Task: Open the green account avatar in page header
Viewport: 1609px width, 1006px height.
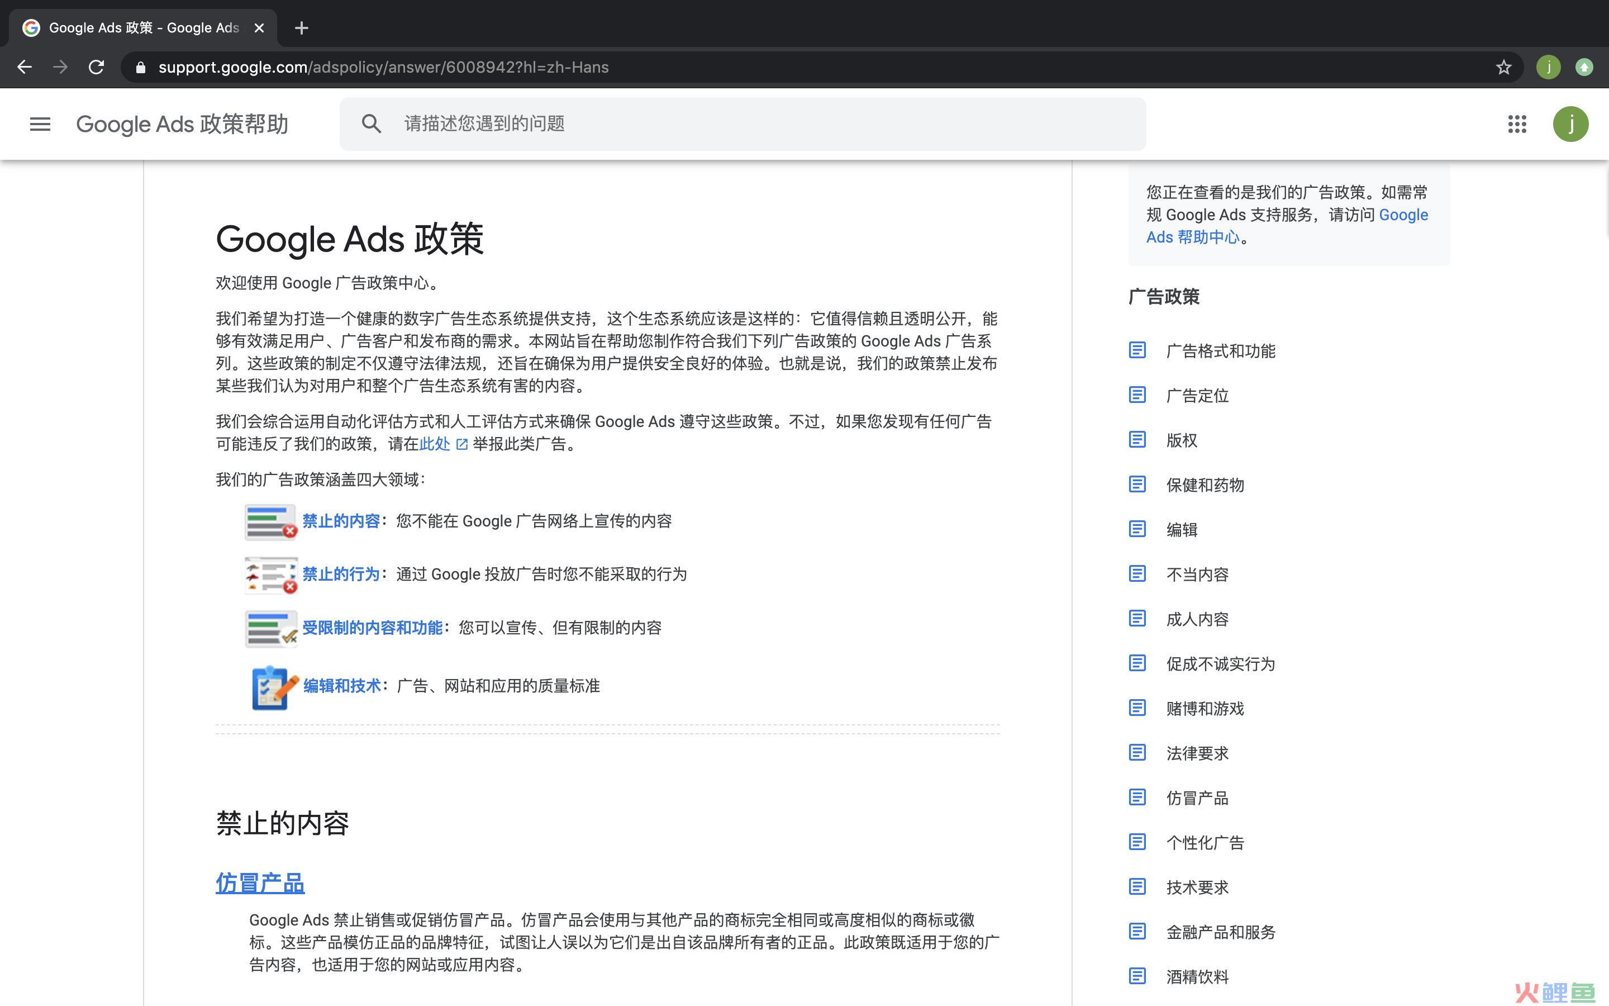Action: [x=1570, y=124]
